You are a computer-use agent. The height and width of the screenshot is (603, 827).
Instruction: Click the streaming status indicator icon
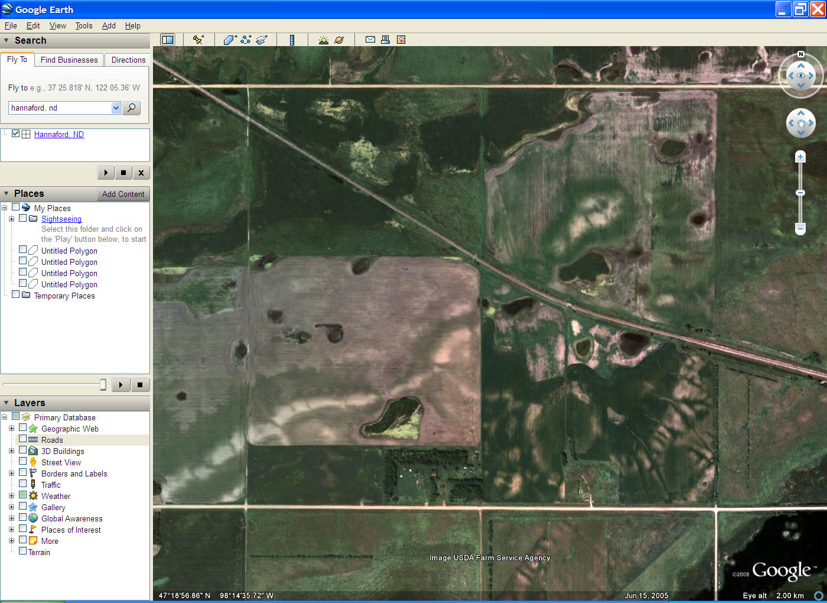click(819, 595)
